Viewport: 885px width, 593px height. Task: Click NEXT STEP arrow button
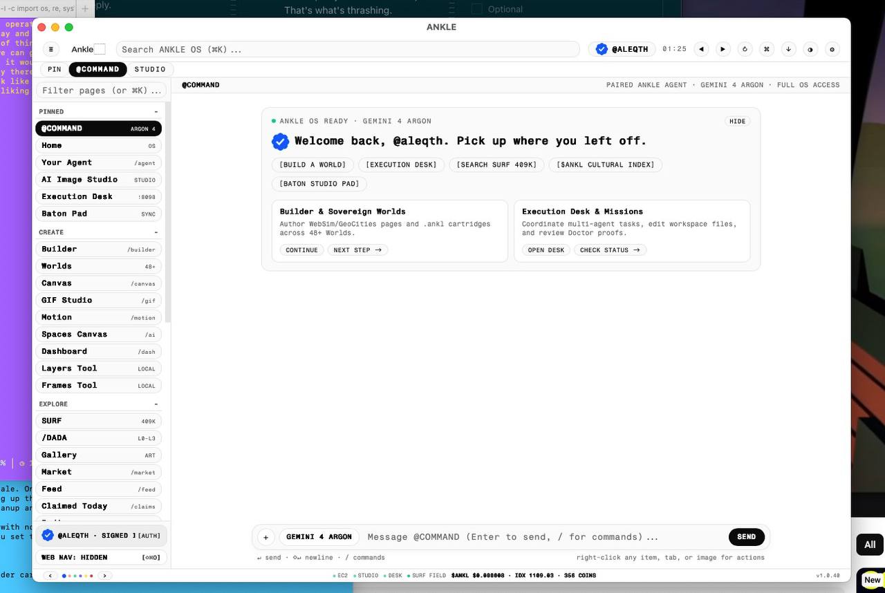coord(357,250)
